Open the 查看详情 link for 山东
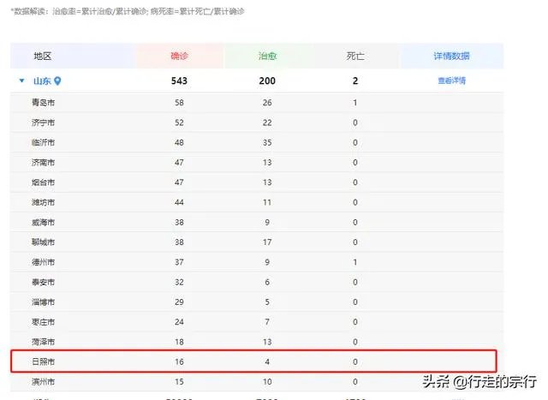Image resolution: width=548 pixels, height=400 pixels. coord(451,81)
